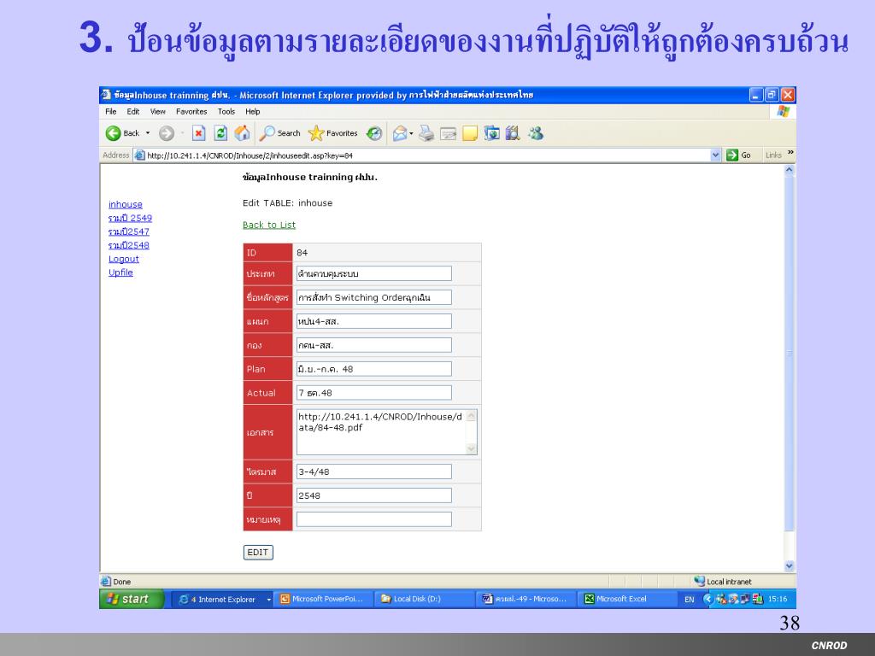
Task: Click the EDIT submit button
Action: [258, 553]
